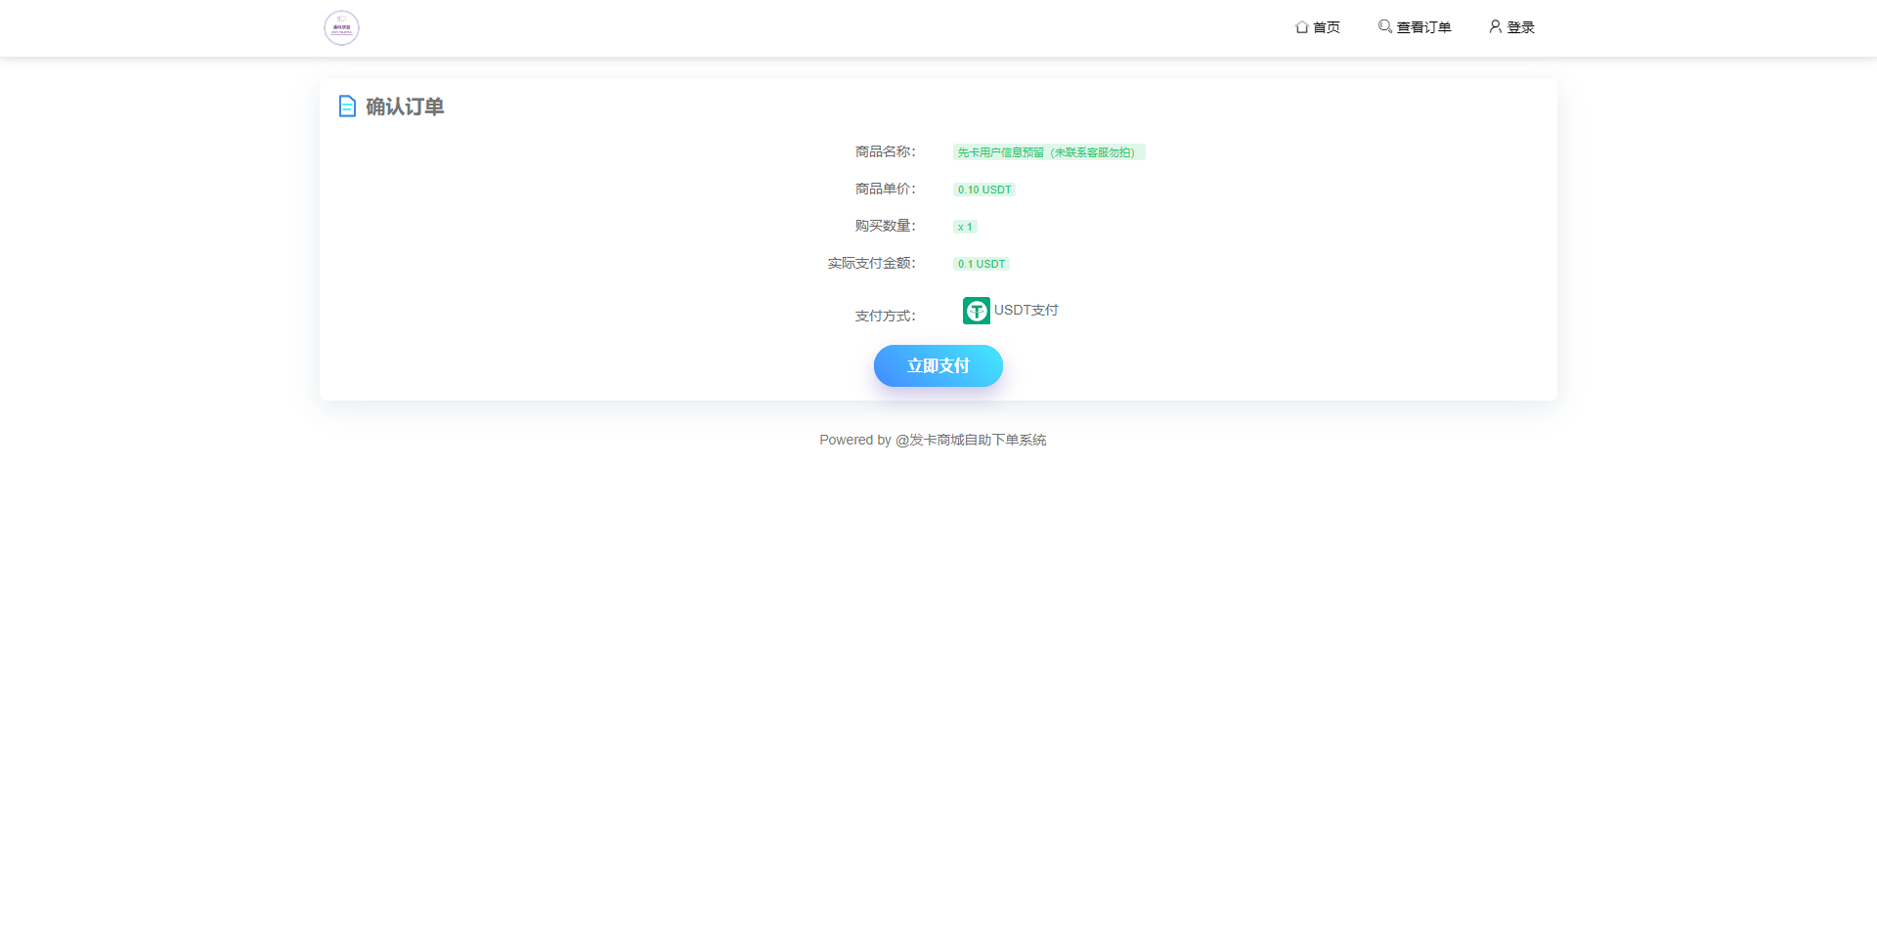Click the quantity x 1 tag
Image resolution: width=1877 pixels, height=933 pixels.
tap(965, 227)
